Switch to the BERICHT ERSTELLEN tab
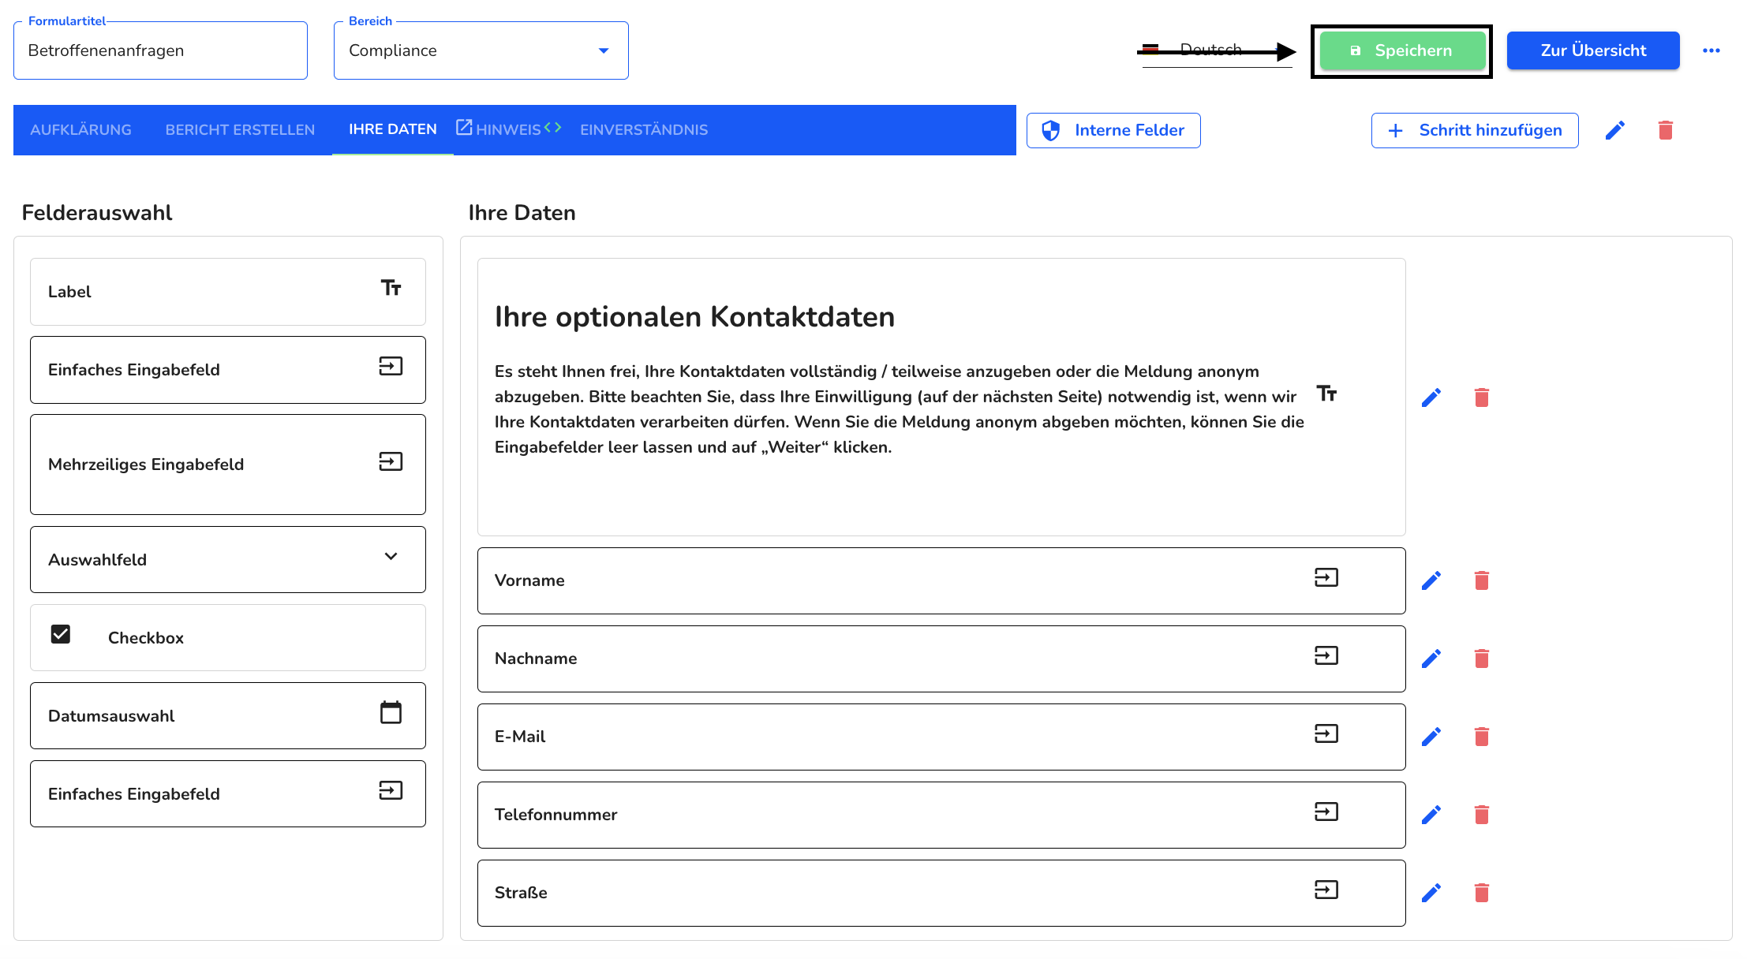The image size is (1747, 959). coord(240,130)
